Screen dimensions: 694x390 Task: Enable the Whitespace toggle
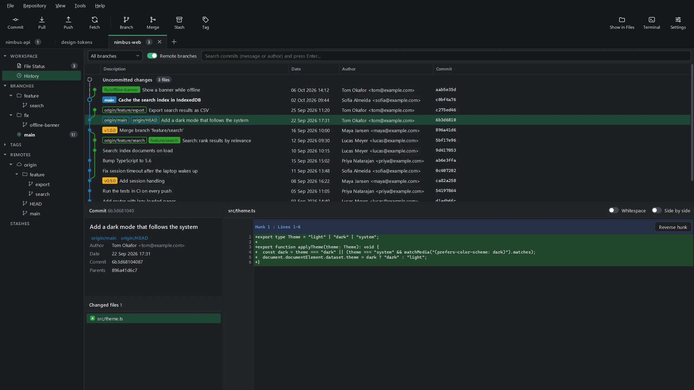tap(613, 210)
